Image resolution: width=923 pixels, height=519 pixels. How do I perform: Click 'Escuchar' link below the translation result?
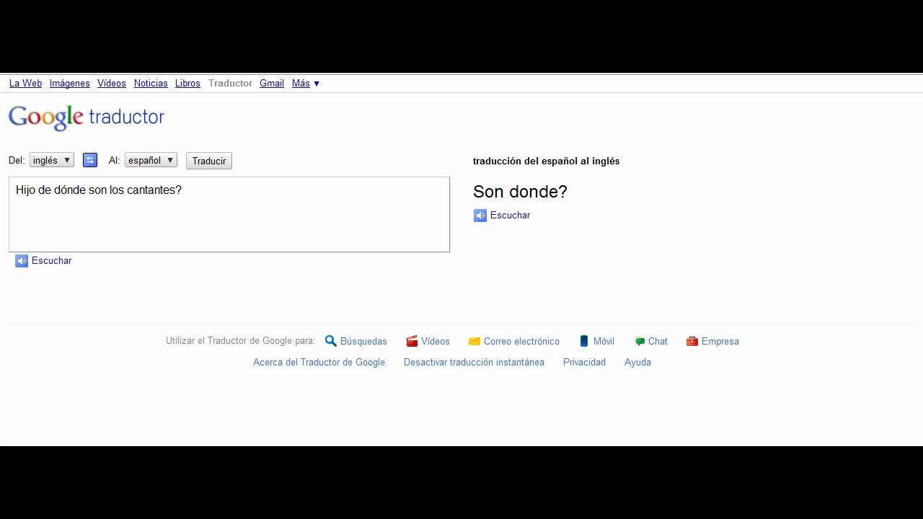tap(510, 216)
